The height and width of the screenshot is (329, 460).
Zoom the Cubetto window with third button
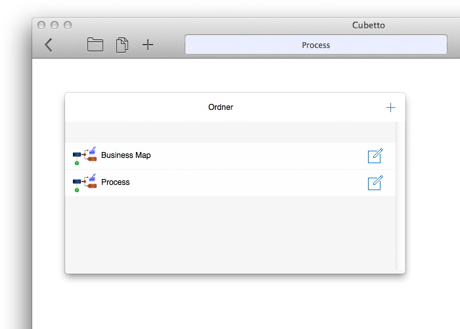pos(68,25)
